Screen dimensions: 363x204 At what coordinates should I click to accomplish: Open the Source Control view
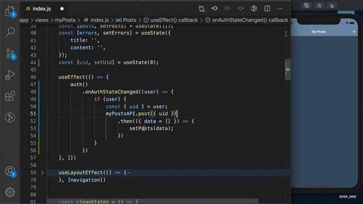click(x=10, y=53)
